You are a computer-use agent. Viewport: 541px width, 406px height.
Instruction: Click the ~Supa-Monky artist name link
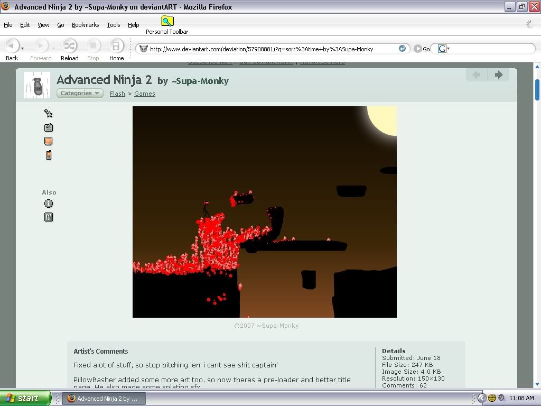(x=200, y=81)
